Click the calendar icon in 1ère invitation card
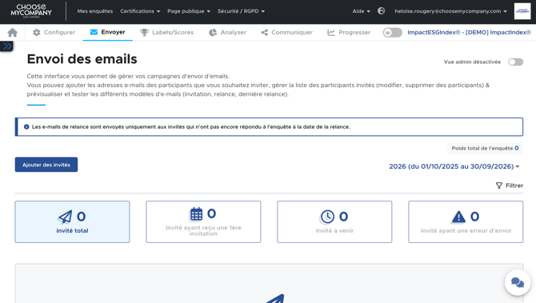Screen dimensions: 536x303 (x=196, y=213)
